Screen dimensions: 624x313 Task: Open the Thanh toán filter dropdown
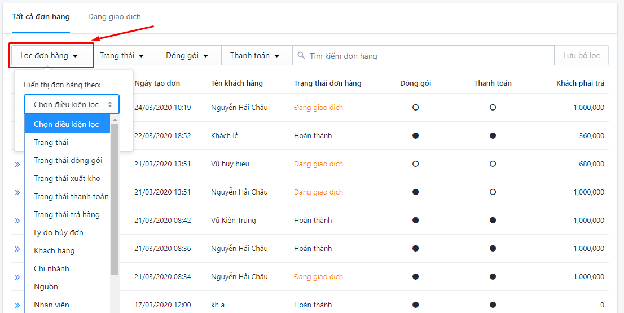pyautogui.click(x=254, y=56)
